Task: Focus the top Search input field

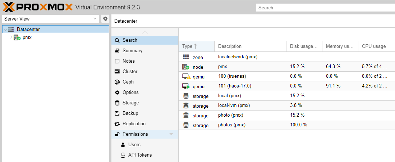Action: 326,8
